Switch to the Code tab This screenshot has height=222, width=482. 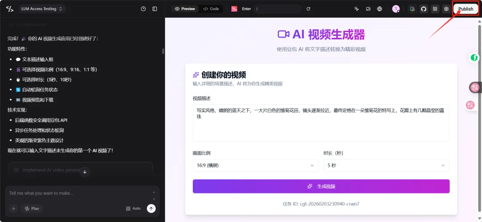coord(211,9)
